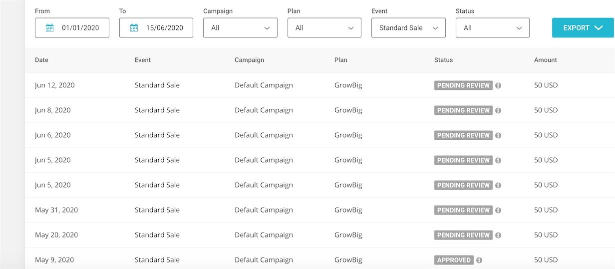This screenshot has width=615, height=269.
Task: Click the calendar icon in From date field
Action: (x=49, y=28)
